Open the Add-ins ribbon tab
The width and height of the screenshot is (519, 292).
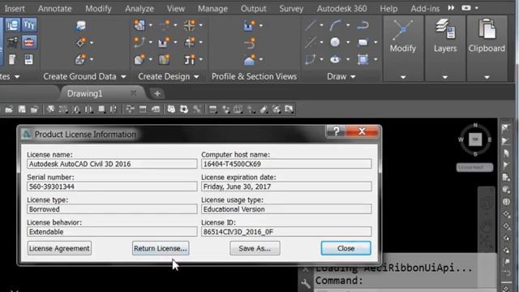click(425, 9)
